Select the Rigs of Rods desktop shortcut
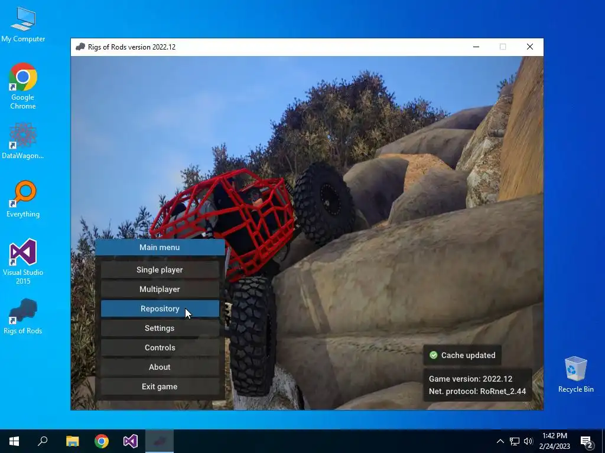This screenshot has width=605, height=453. point(23,316)
